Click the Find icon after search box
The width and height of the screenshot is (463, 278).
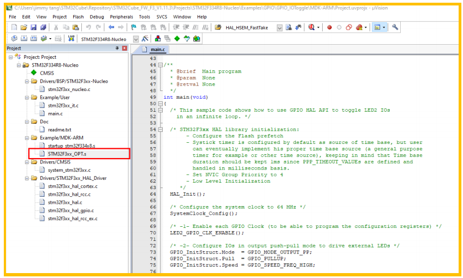tap(289, 27)
